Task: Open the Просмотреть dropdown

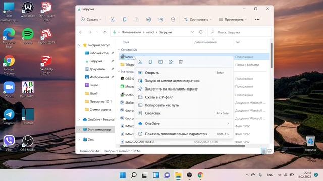Action: click(232, 19)
